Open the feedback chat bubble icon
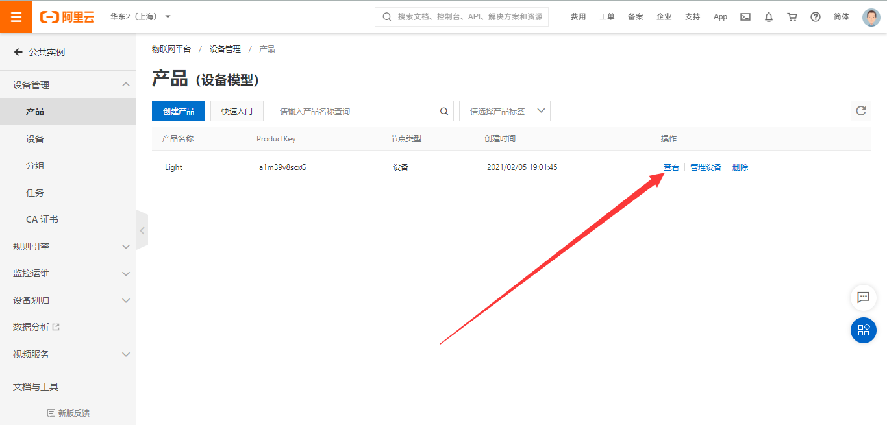The height and width of the screenshot is (425, 887). tap(863, 298)
